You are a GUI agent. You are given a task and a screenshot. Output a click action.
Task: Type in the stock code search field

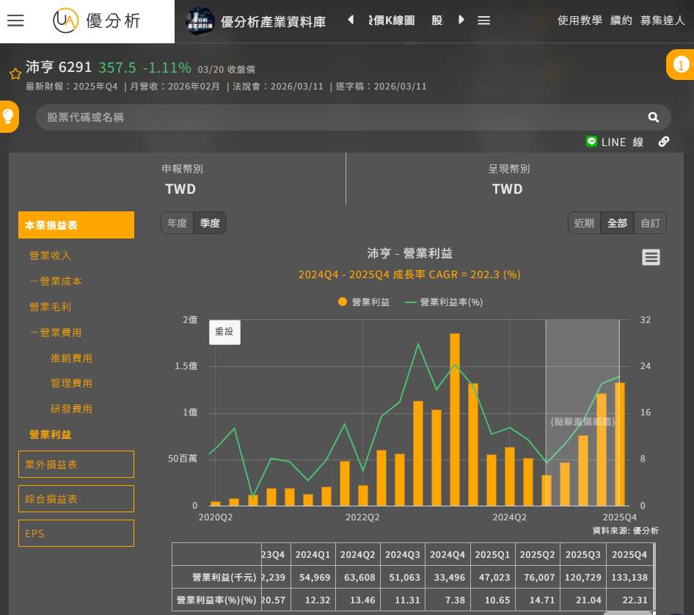click(337, 117)
